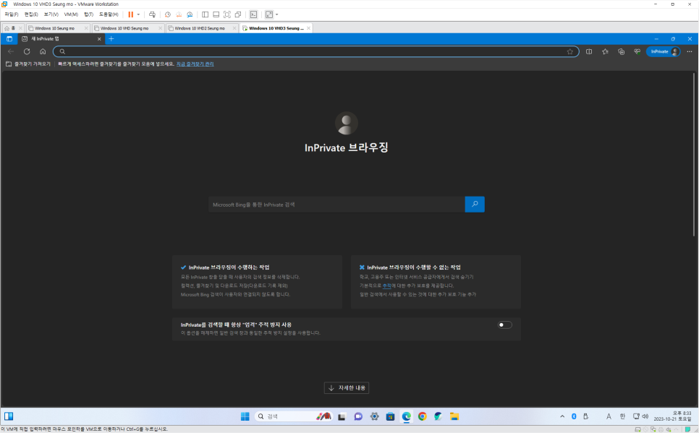
Task: Open Edge settings and more menu
Action: [690, 51]
